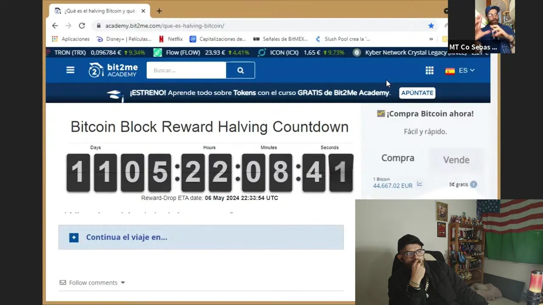Viewport: 543px width, 305px height.
Task: Click the price chart icon
Action: [x=420, y=184]
